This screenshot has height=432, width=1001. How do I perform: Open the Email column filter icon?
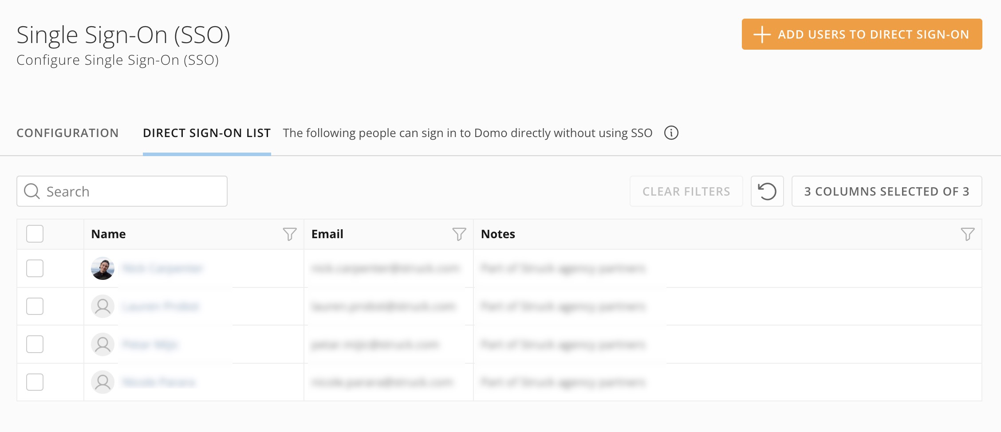click(459, 234)
